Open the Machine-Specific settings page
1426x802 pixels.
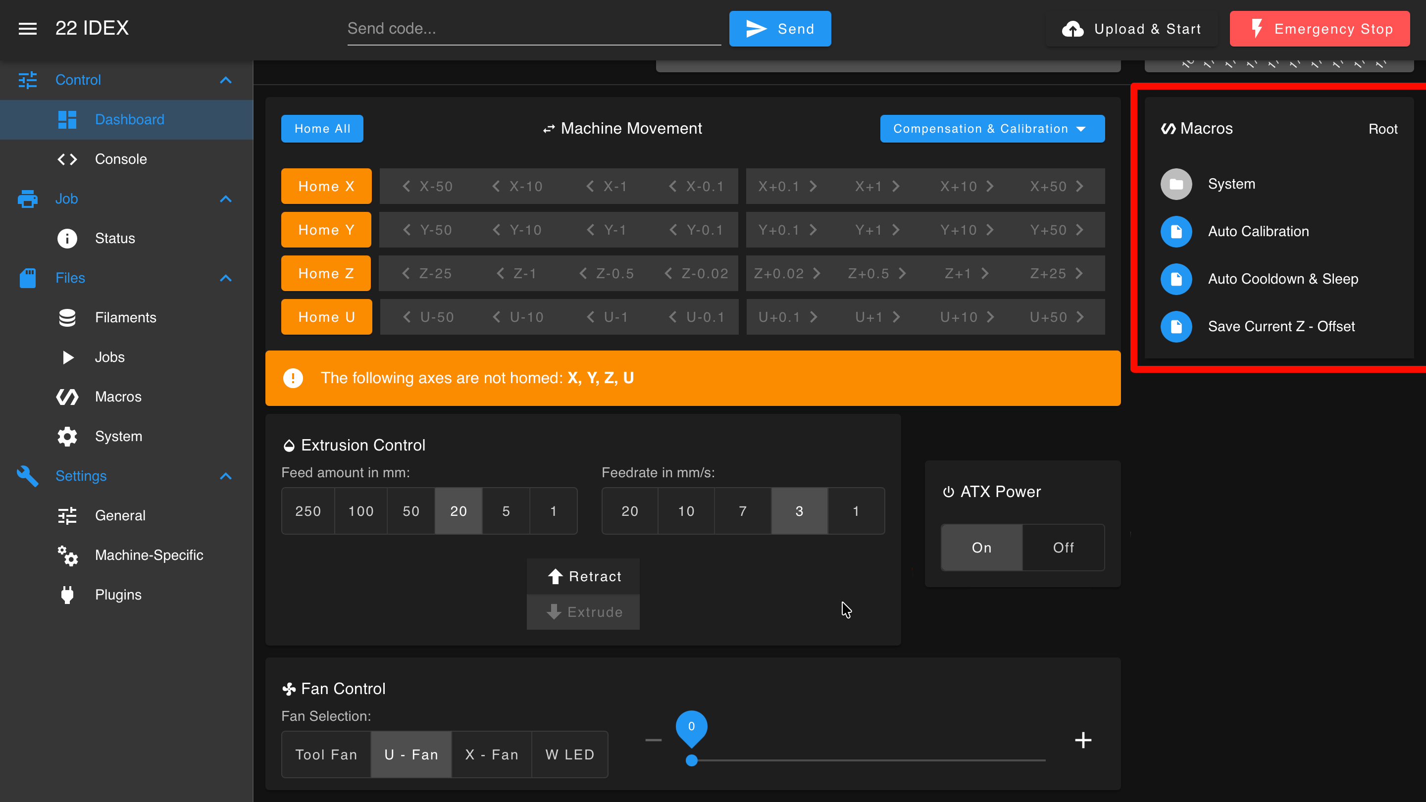(127, 555)
